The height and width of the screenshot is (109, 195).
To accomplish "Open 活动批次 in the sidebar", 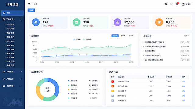I will tap(11, 25).
